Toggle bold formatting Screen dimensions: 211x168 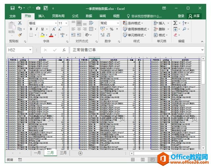pos(31,29)
